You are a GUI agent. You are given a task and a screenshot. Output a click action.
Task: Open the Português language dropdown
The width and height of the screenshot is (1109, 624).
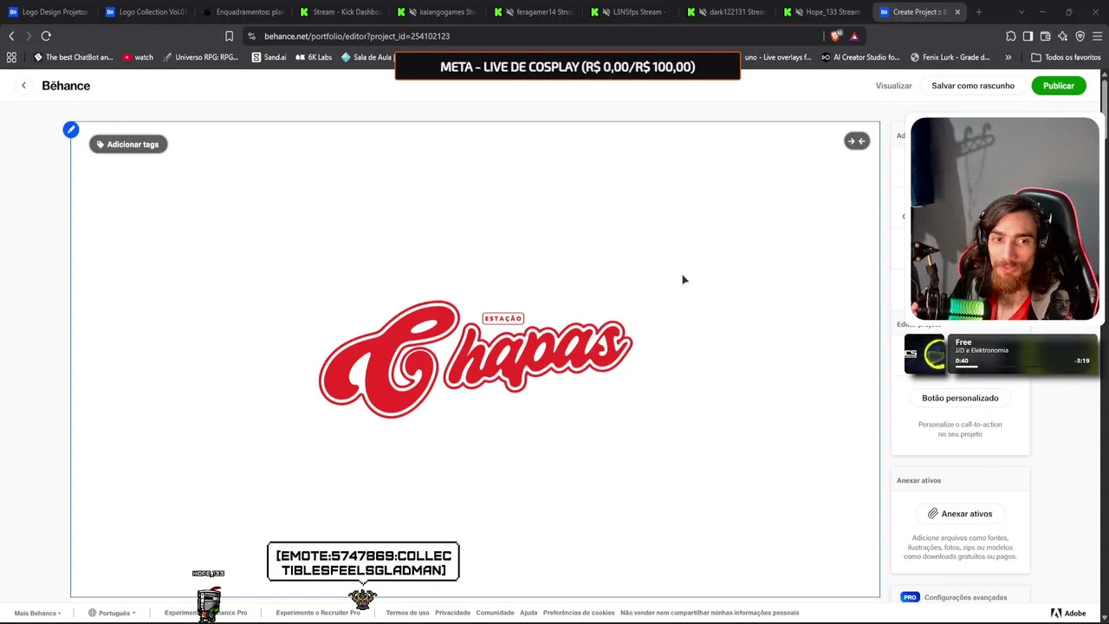[112, 613]
